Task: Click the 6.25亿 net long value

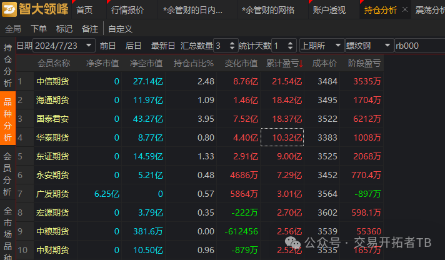Action: (x=107, y=194)
